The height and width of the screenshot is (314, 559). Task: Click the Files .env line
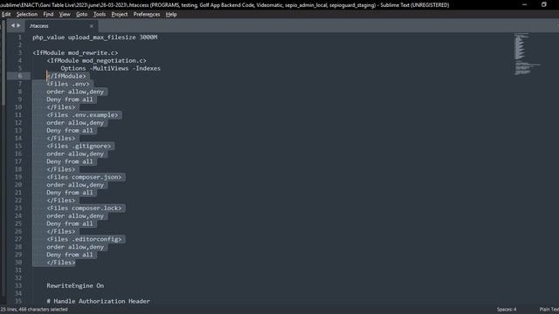click(68, 84)
